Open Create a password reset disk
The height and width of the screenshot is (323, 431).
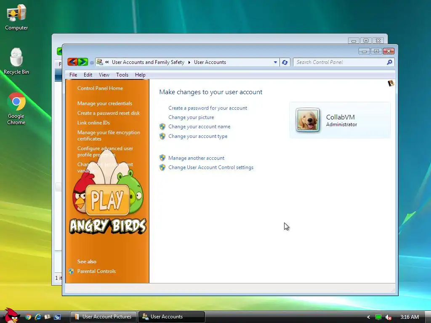pyautogui.click(x=108, y=113)
